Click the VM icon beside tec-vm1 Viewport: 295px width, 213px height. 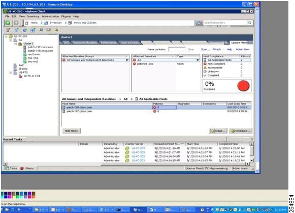pos(25,58)
